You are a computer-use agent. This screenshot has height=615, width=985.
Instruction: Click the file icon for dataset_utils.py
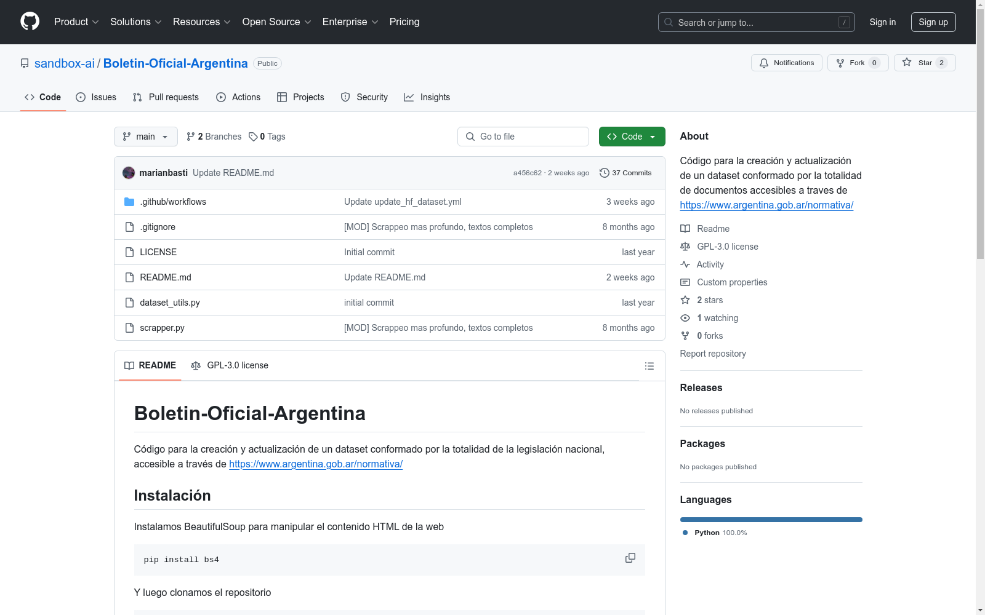129,303
